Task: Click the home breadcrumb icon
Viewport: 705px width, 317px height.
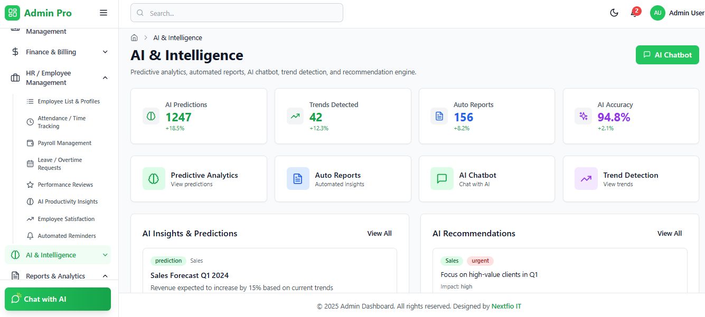Action: [134, 38]
